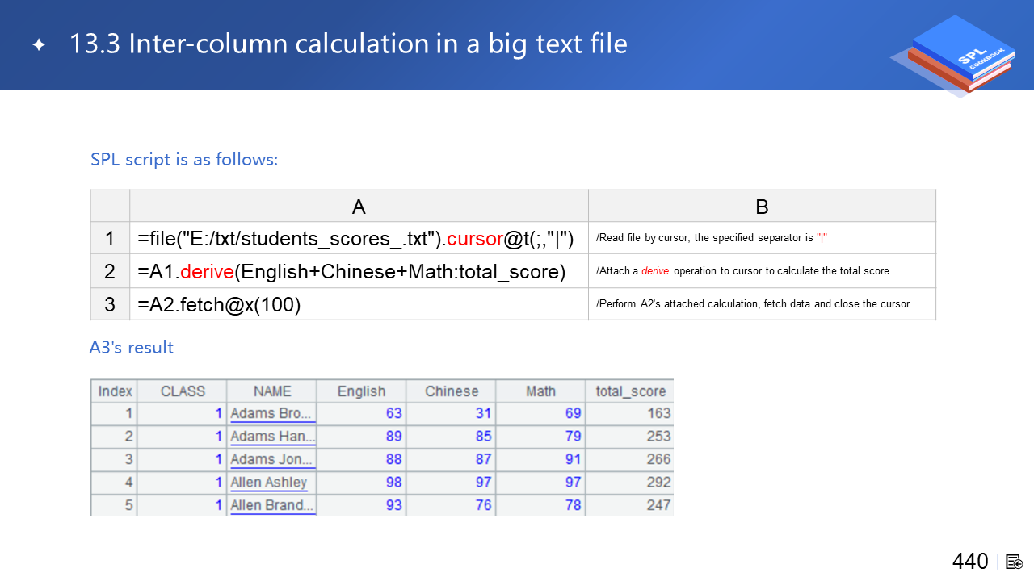Click the 'Read file by cursor' comment cell
The height and width of the screenshot is (581, 1034).
coord(712,238)
